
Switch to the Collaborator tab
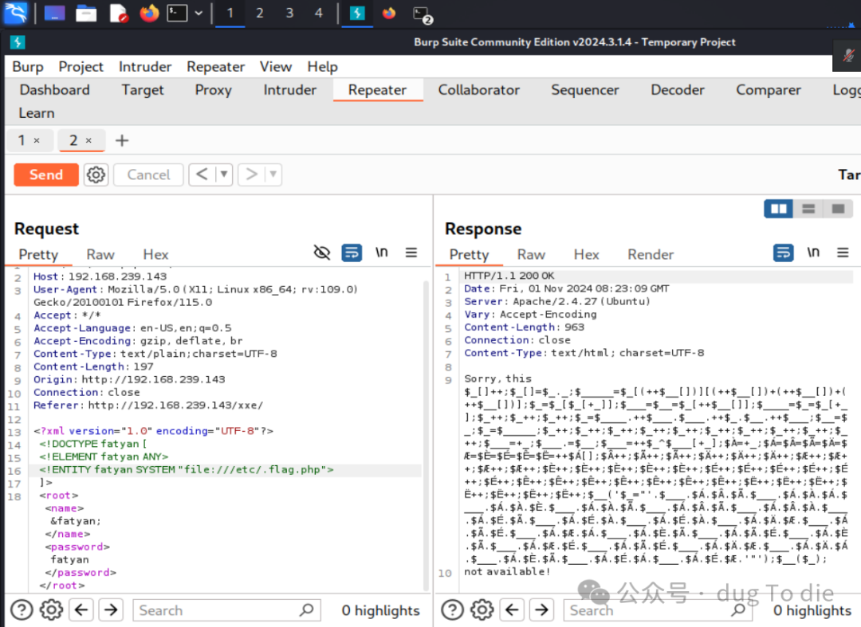[x=479, y=90]
